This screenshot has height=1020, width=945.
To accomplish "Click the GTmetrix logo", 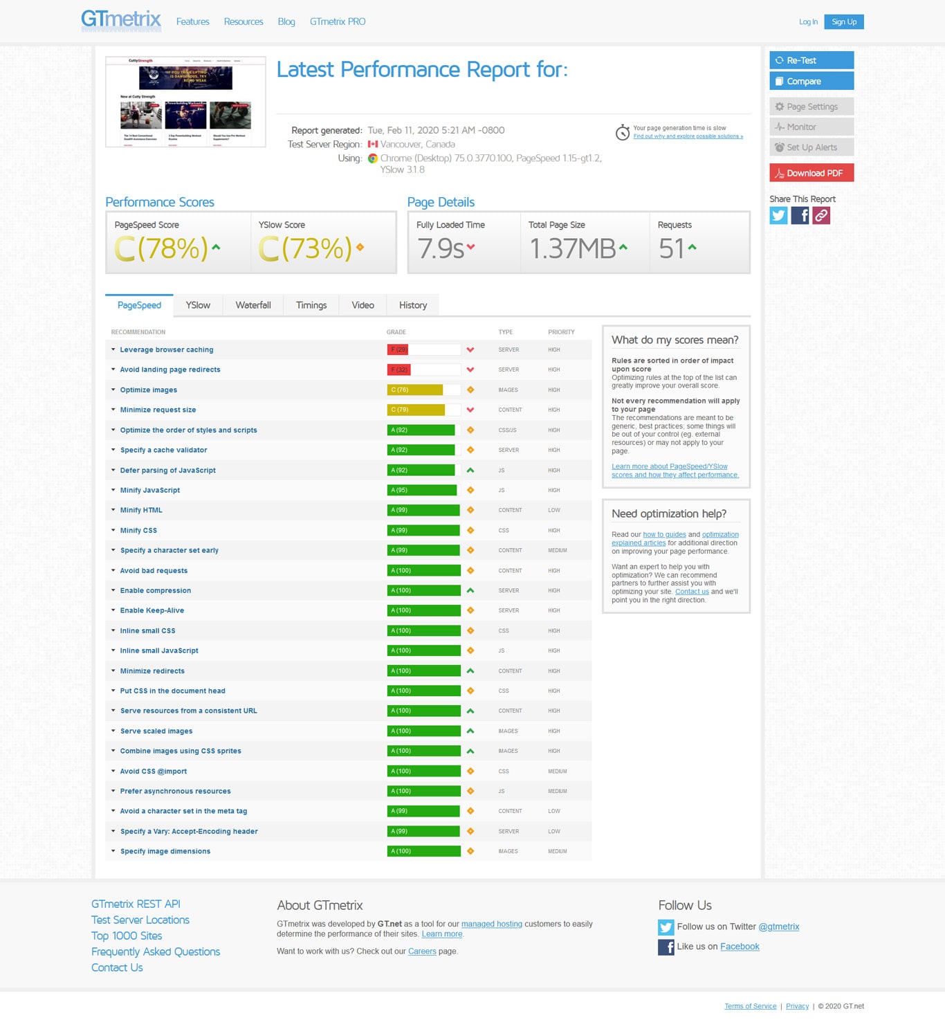I will click(121, 20).
